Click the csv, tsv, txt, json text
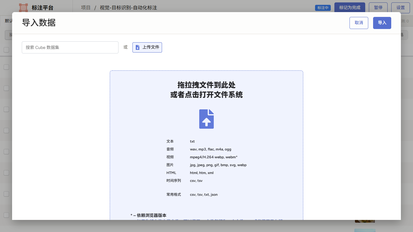413x232 pixels. coord(204,195)
